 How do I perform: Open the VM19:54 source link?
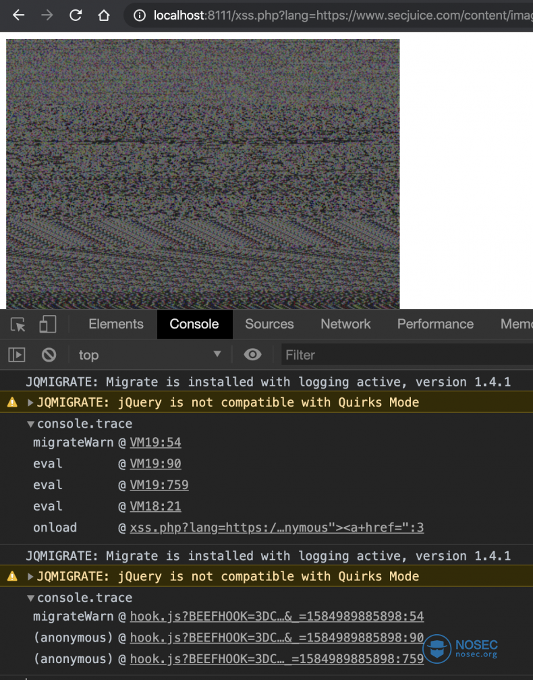[155, 443]
